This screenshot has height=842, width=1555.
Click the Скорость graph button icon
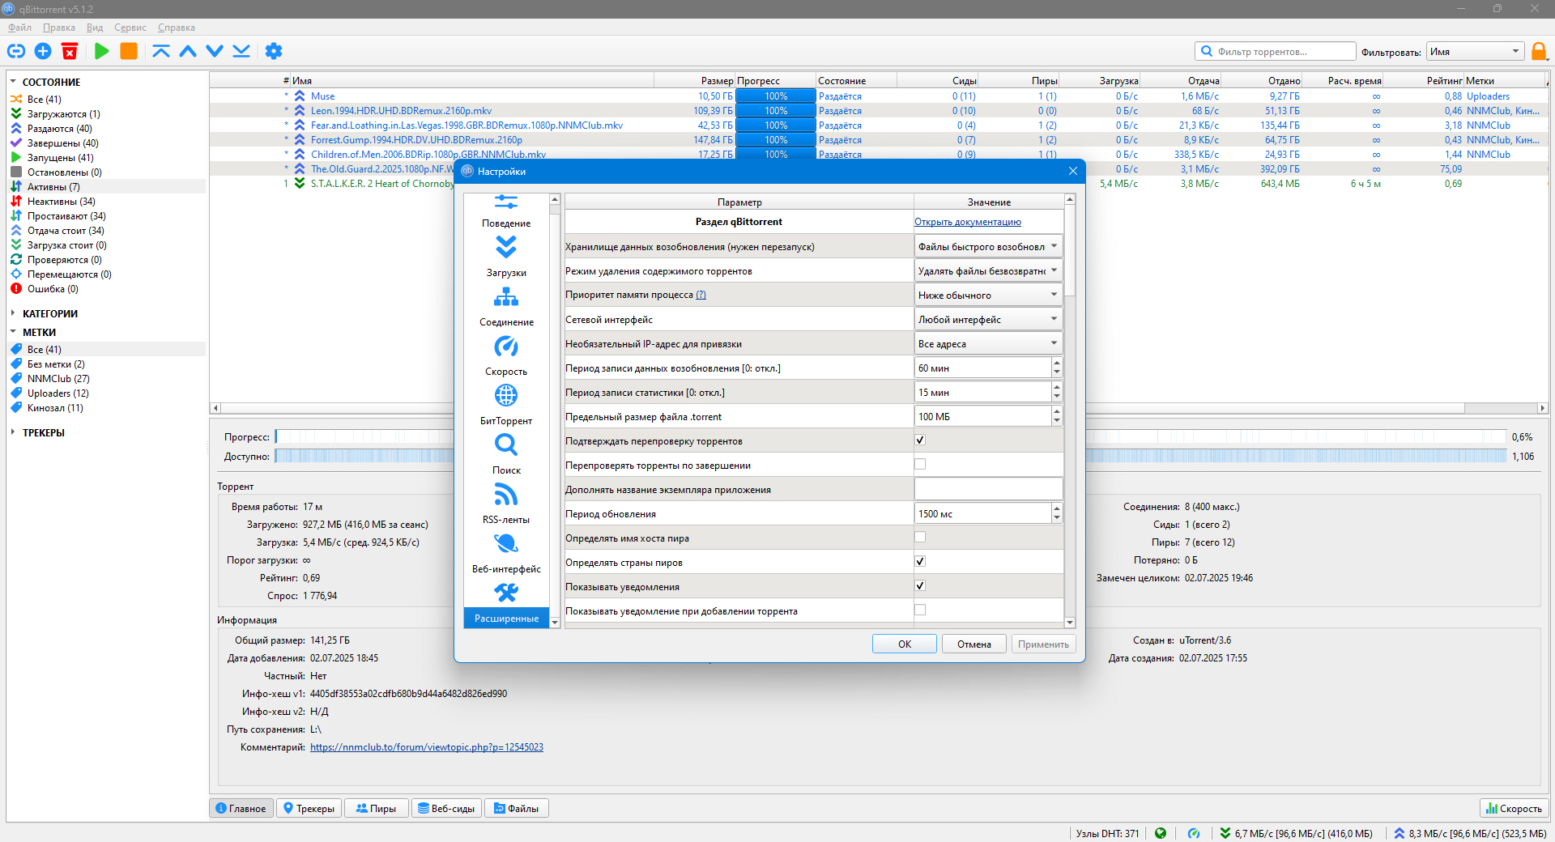pyautogui.click(x=1514, y=808)
